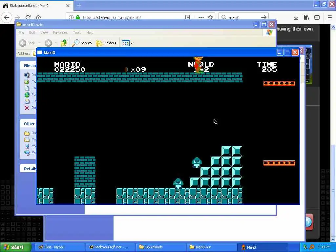
Task: Open the Favorites menu in the mari0-win window
Action: pyautogui.click(x=60, y=32)
